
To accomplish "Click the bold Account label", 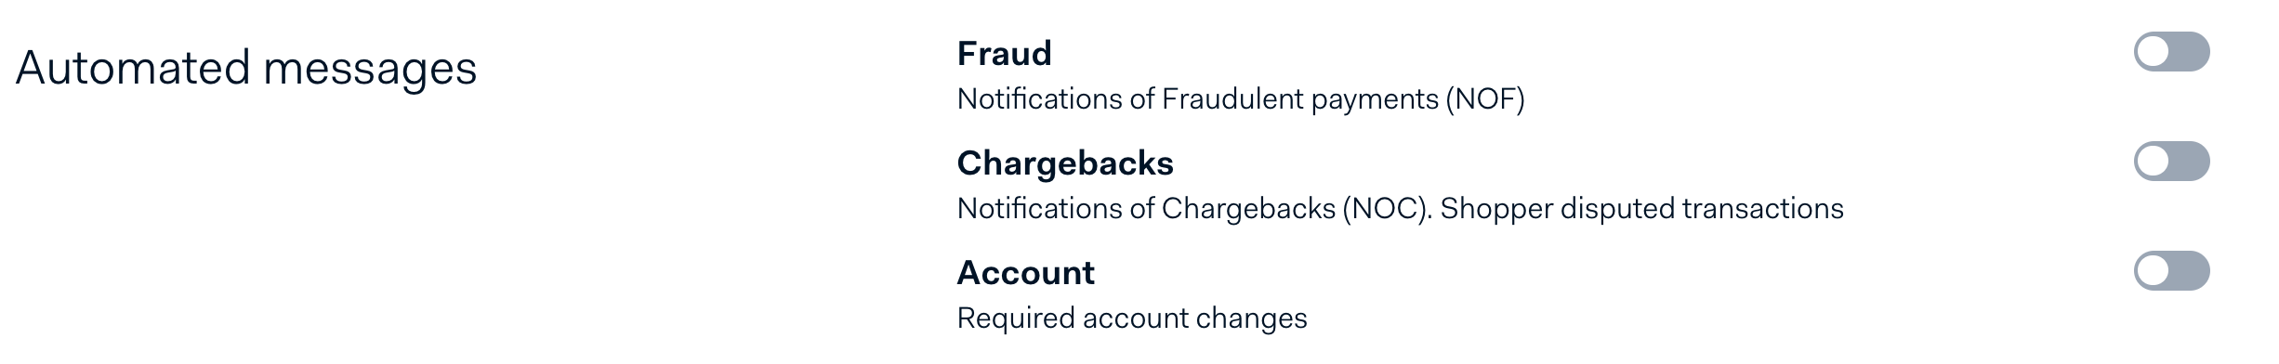I will (1026, 272).
